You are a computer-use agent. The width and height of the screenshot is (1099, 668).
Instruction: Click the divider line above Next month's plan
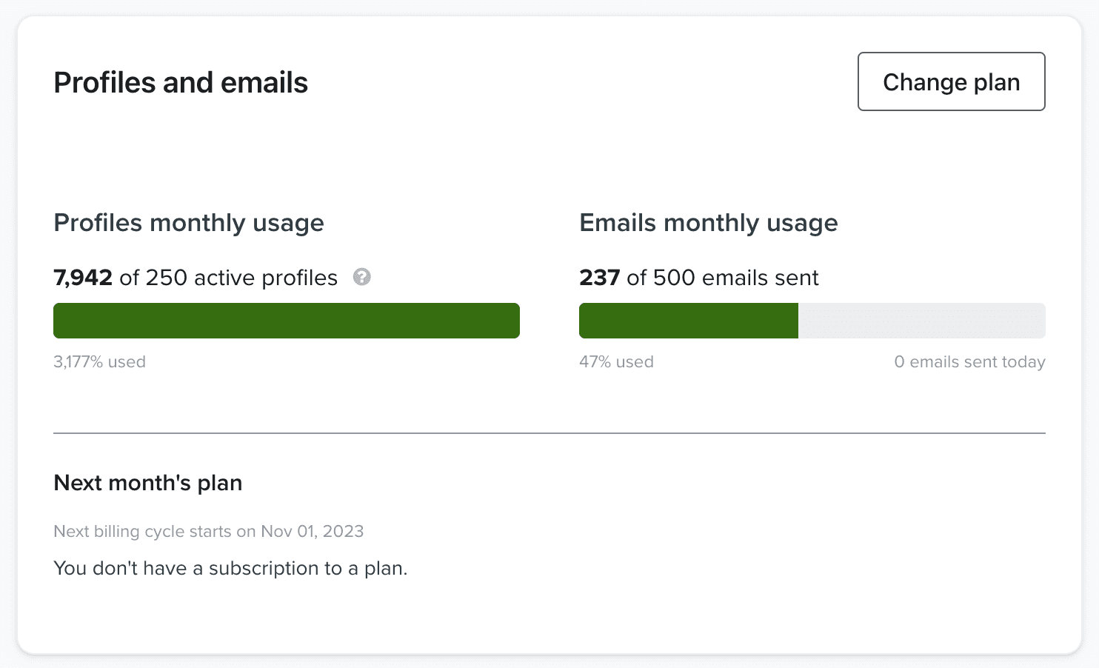tap(549, 430)
